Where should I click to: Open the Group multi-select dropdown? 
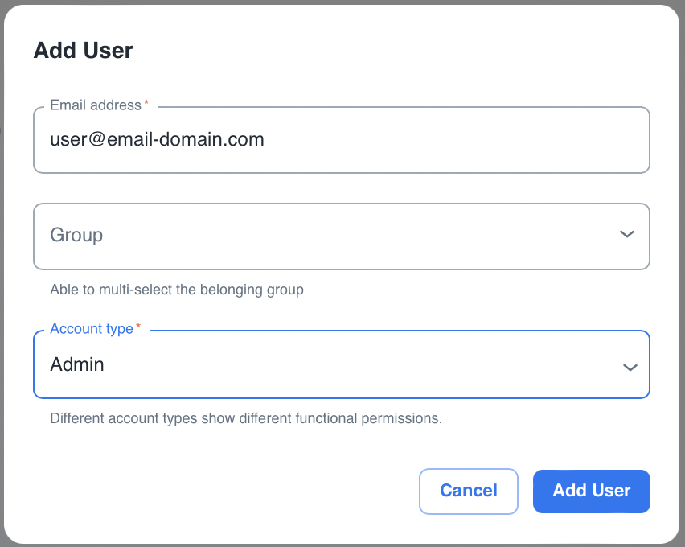coord(341,236)
